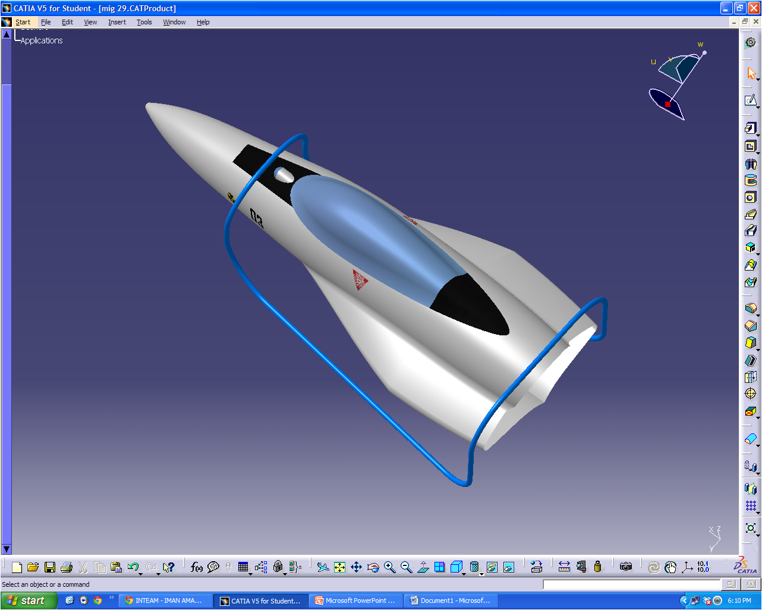Screen dimensions: 762x610
Task: Click the Hide/Show toggle icon
Action: pyautogui.click(x=492, y=567)
